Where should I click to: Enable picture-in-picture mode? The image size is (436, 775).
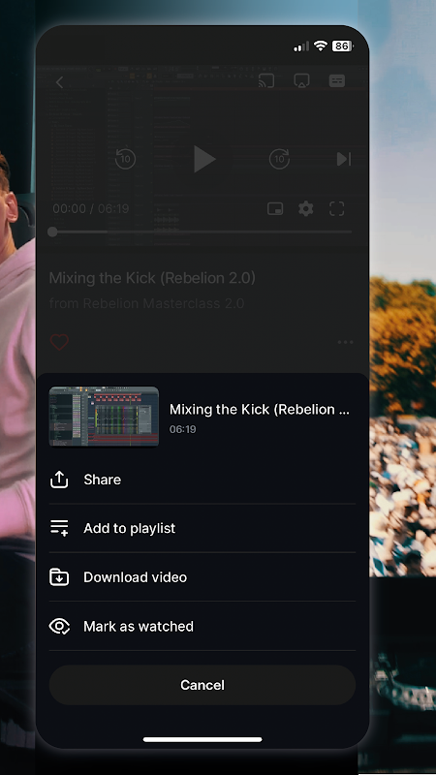pyautogui.click(x=275, y=208)
